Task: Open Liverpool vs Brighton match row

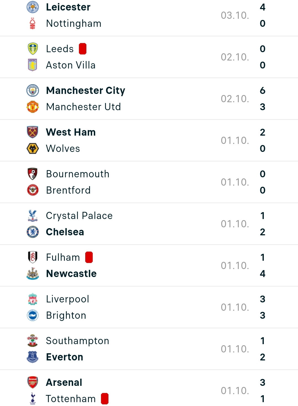Action: (149, 307)
